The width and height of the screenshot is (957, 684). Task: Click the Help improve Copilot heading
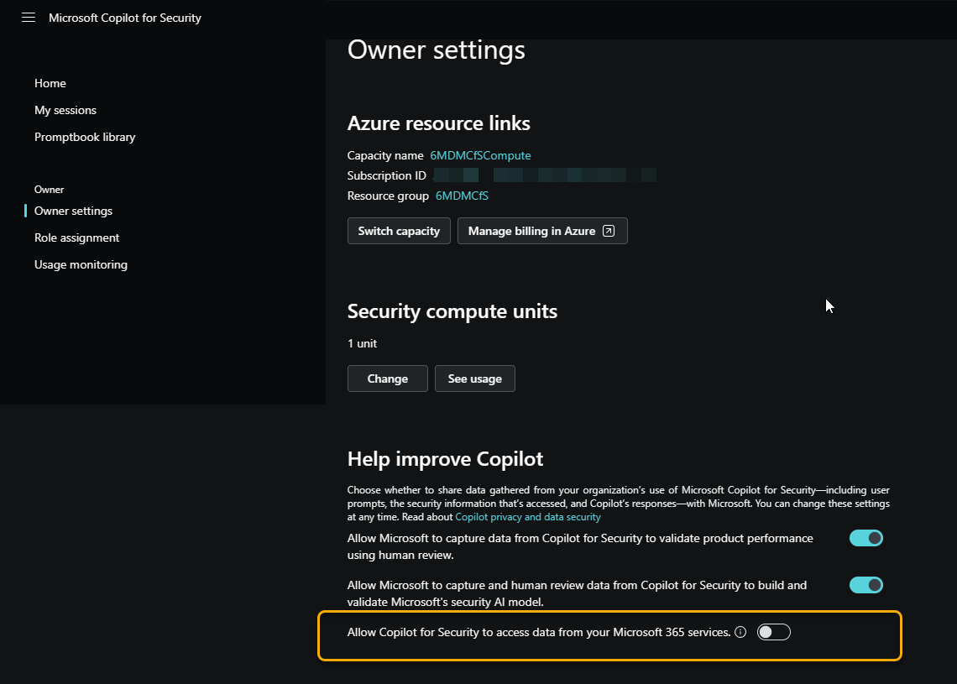pyautogui.click(x=445, y=459)
